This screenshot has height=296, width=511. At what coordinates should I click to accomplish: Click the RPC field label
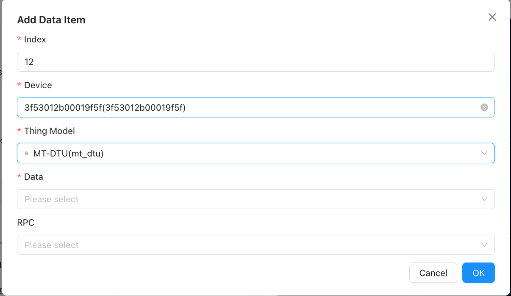tap(26, 223)
